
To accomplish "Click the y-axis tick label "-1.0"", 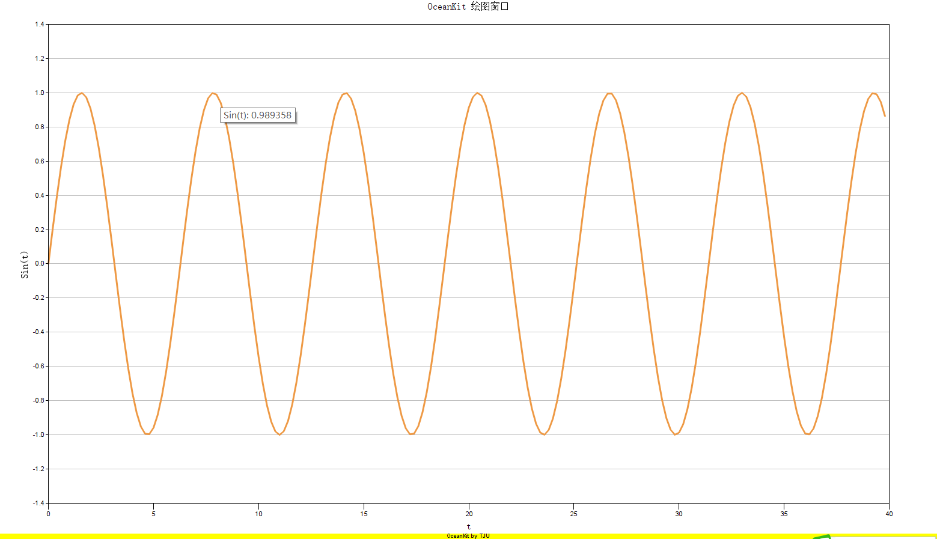I will click(x=38, y=435).
